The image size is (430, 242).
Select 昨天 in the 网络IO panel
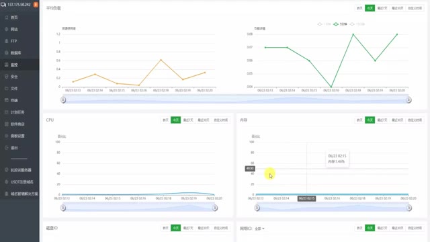pos(359,228)
